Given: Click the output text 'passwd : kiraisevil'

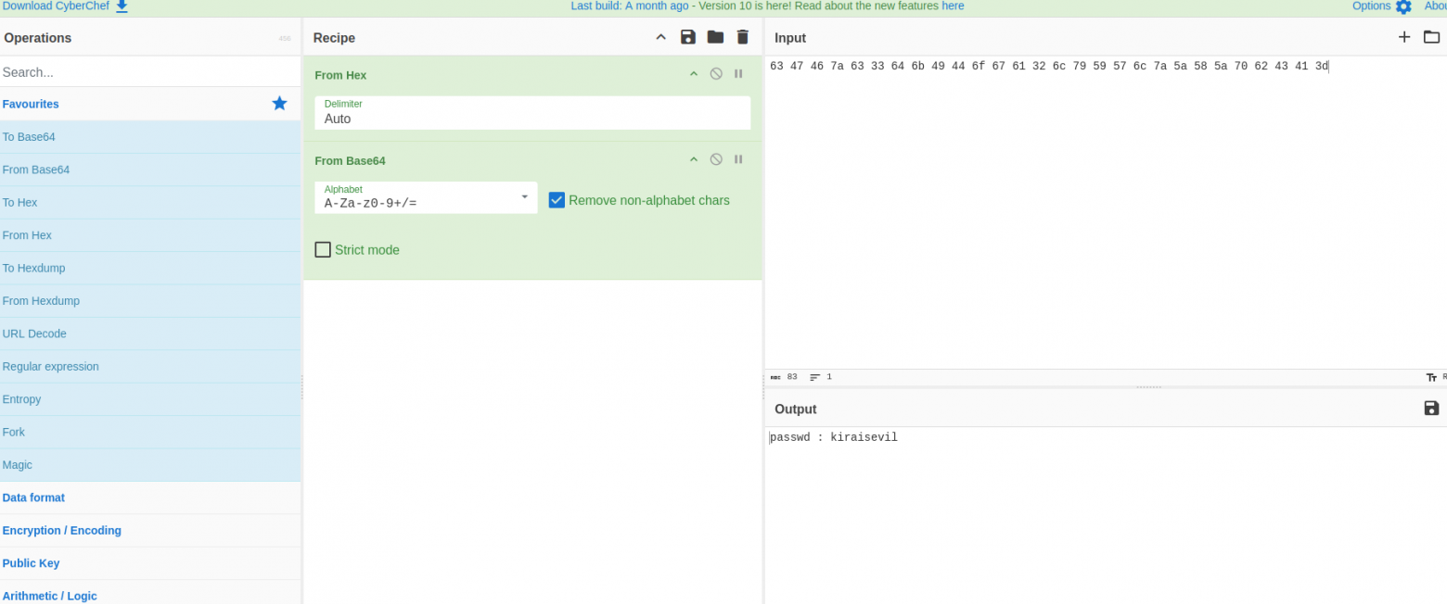Looking at the screenshot, I should click(x=834, y=437).
